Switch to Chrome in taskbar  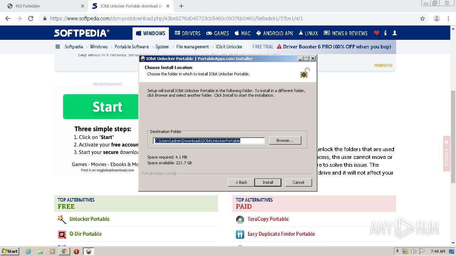click(64, 251)
